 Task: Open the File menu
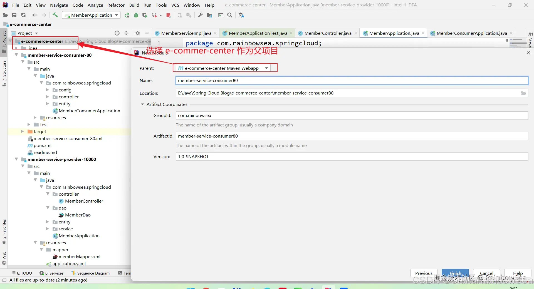click(16, 5)
